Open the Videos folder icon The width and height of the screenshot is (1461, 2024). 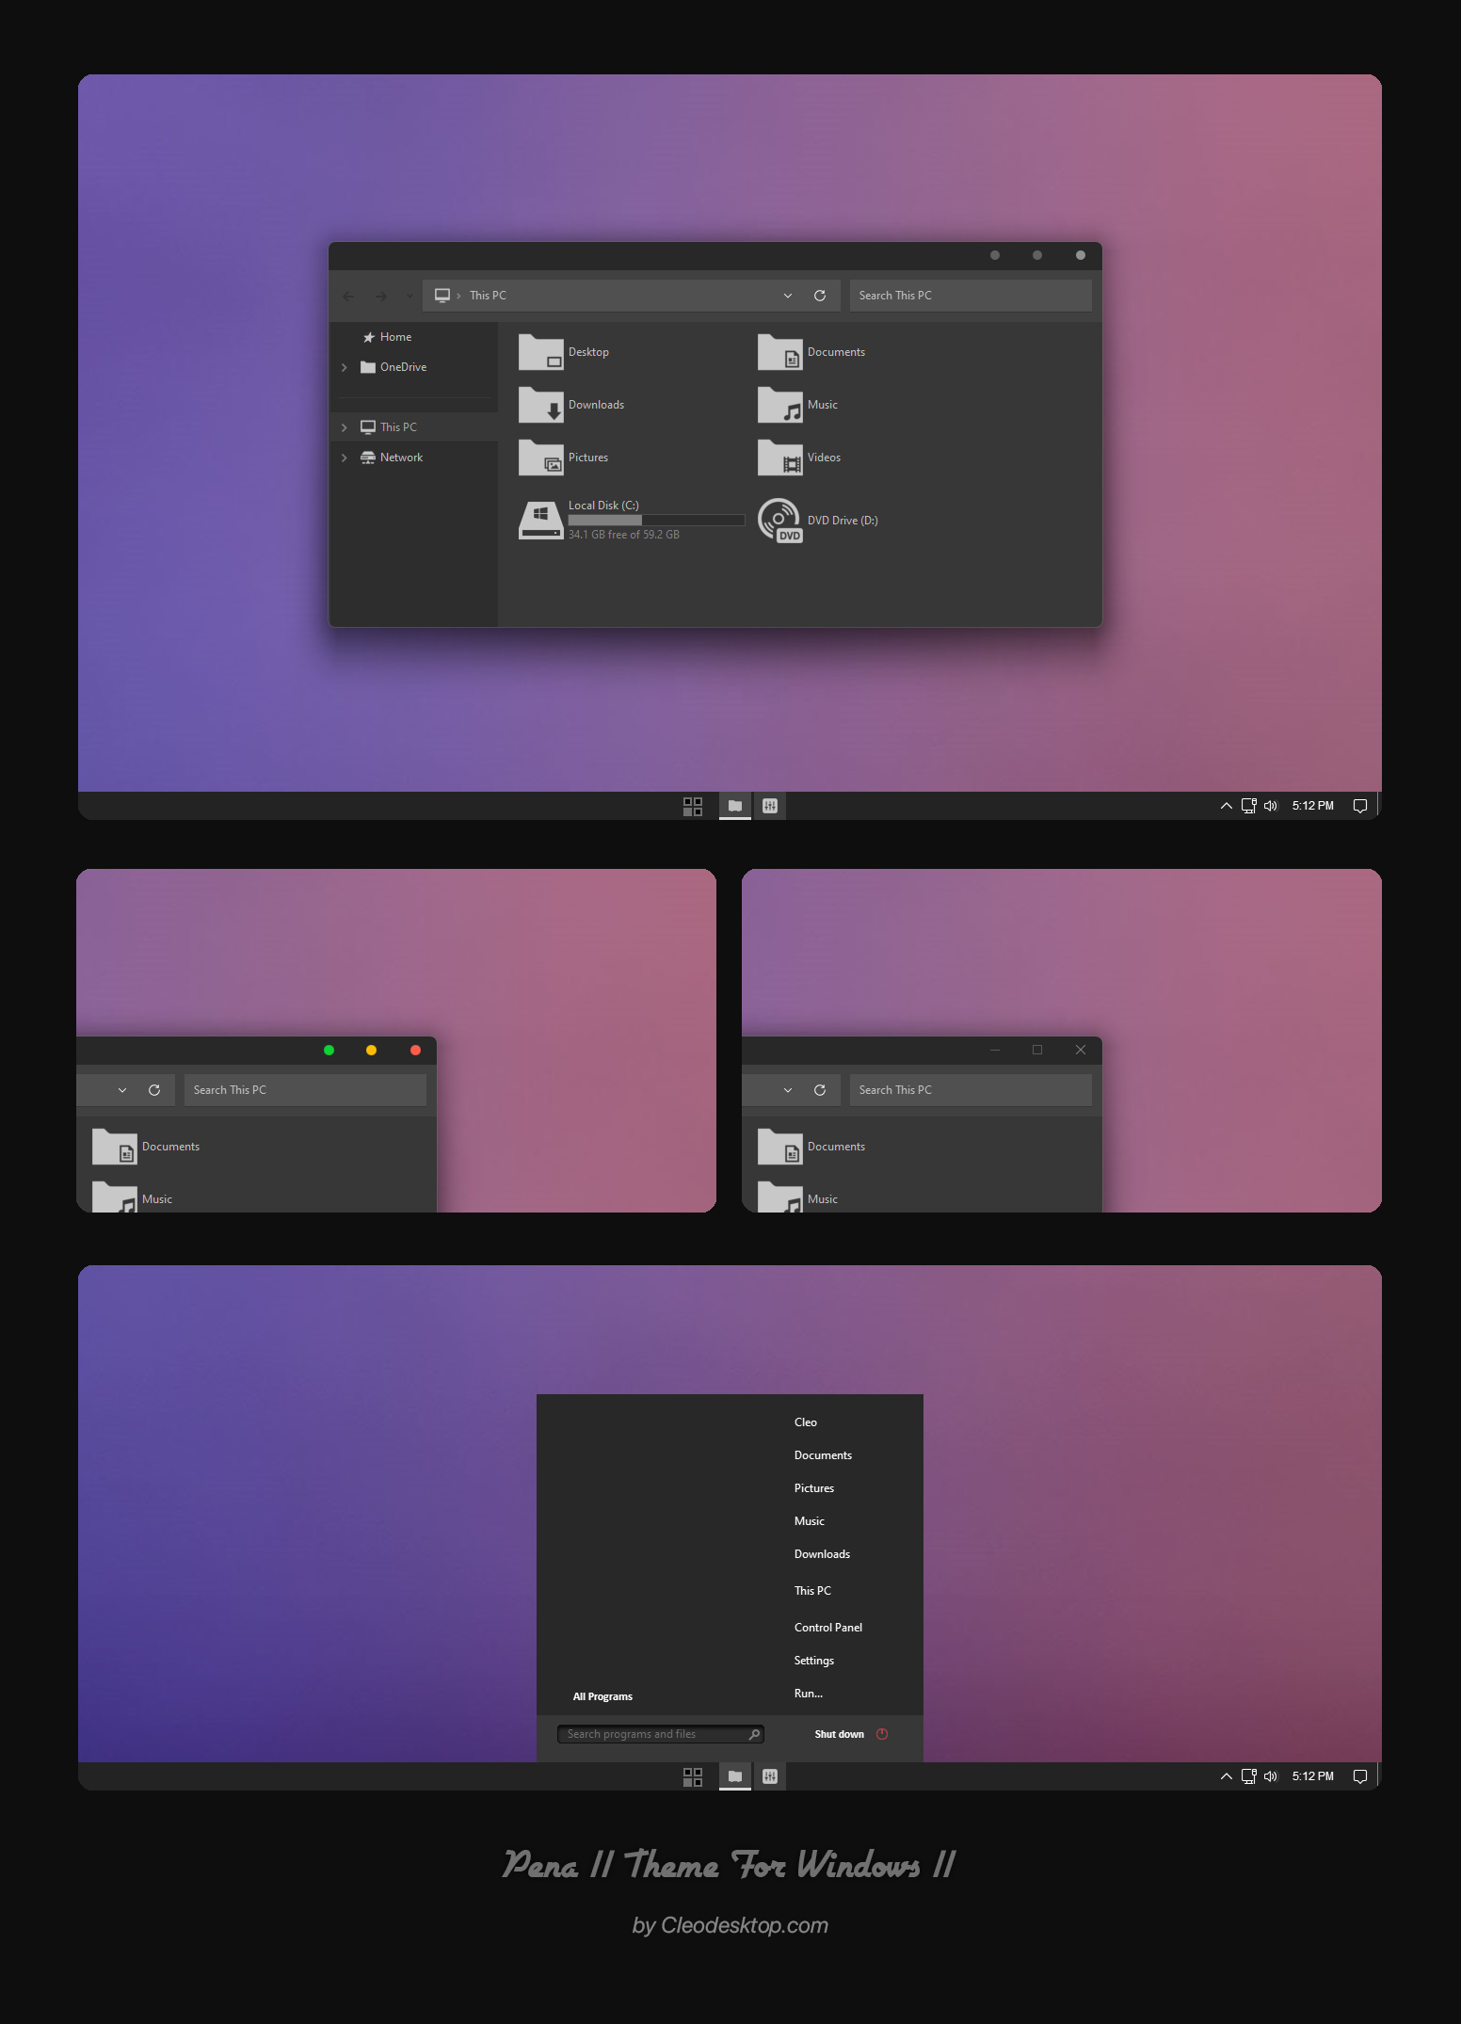(779, 458)
